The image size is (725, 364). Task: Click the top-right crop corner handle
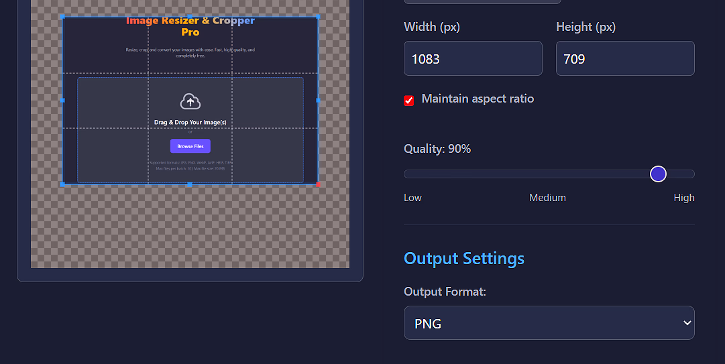(318, 16)
